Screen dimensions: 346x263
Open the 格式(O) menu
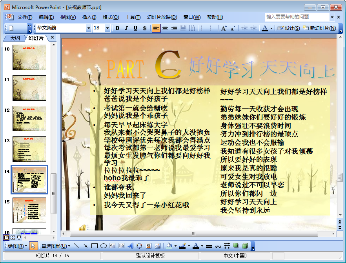[111, 17]
